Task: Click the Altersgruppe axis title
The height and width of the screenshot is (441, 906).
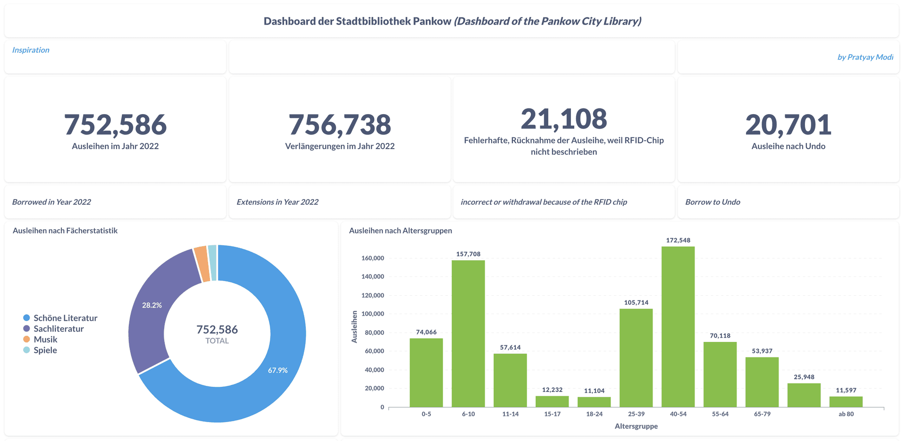Action: pos(636,426)
